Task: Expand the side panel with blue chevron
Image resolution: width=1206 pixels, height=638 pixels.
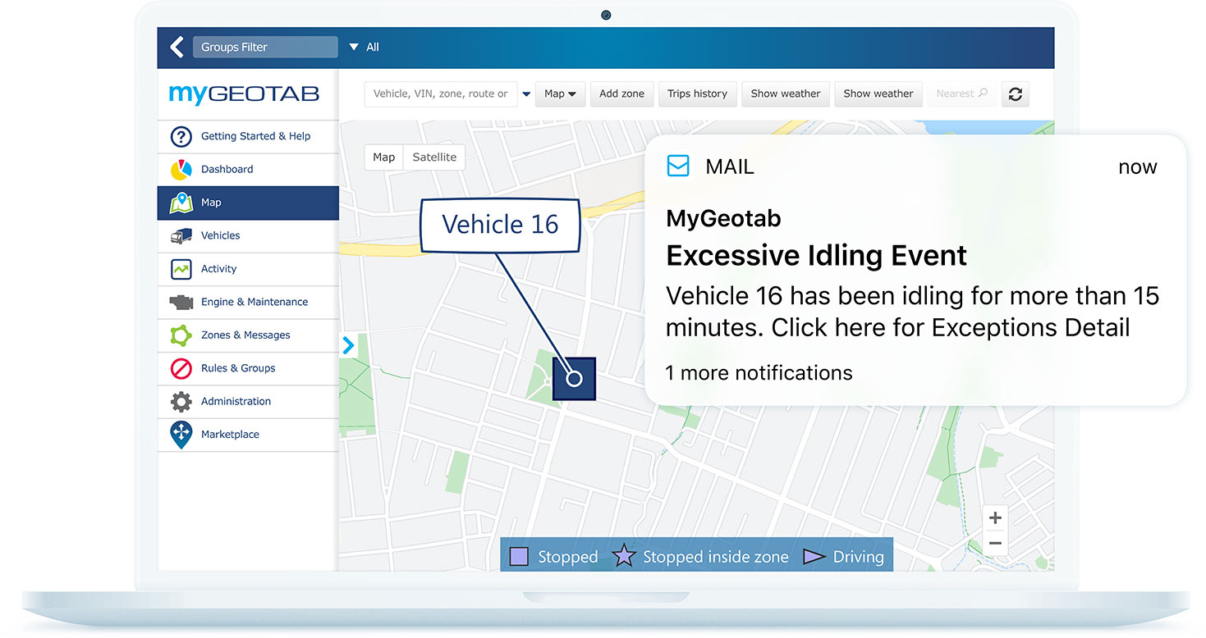Action: tap(348, 345)
